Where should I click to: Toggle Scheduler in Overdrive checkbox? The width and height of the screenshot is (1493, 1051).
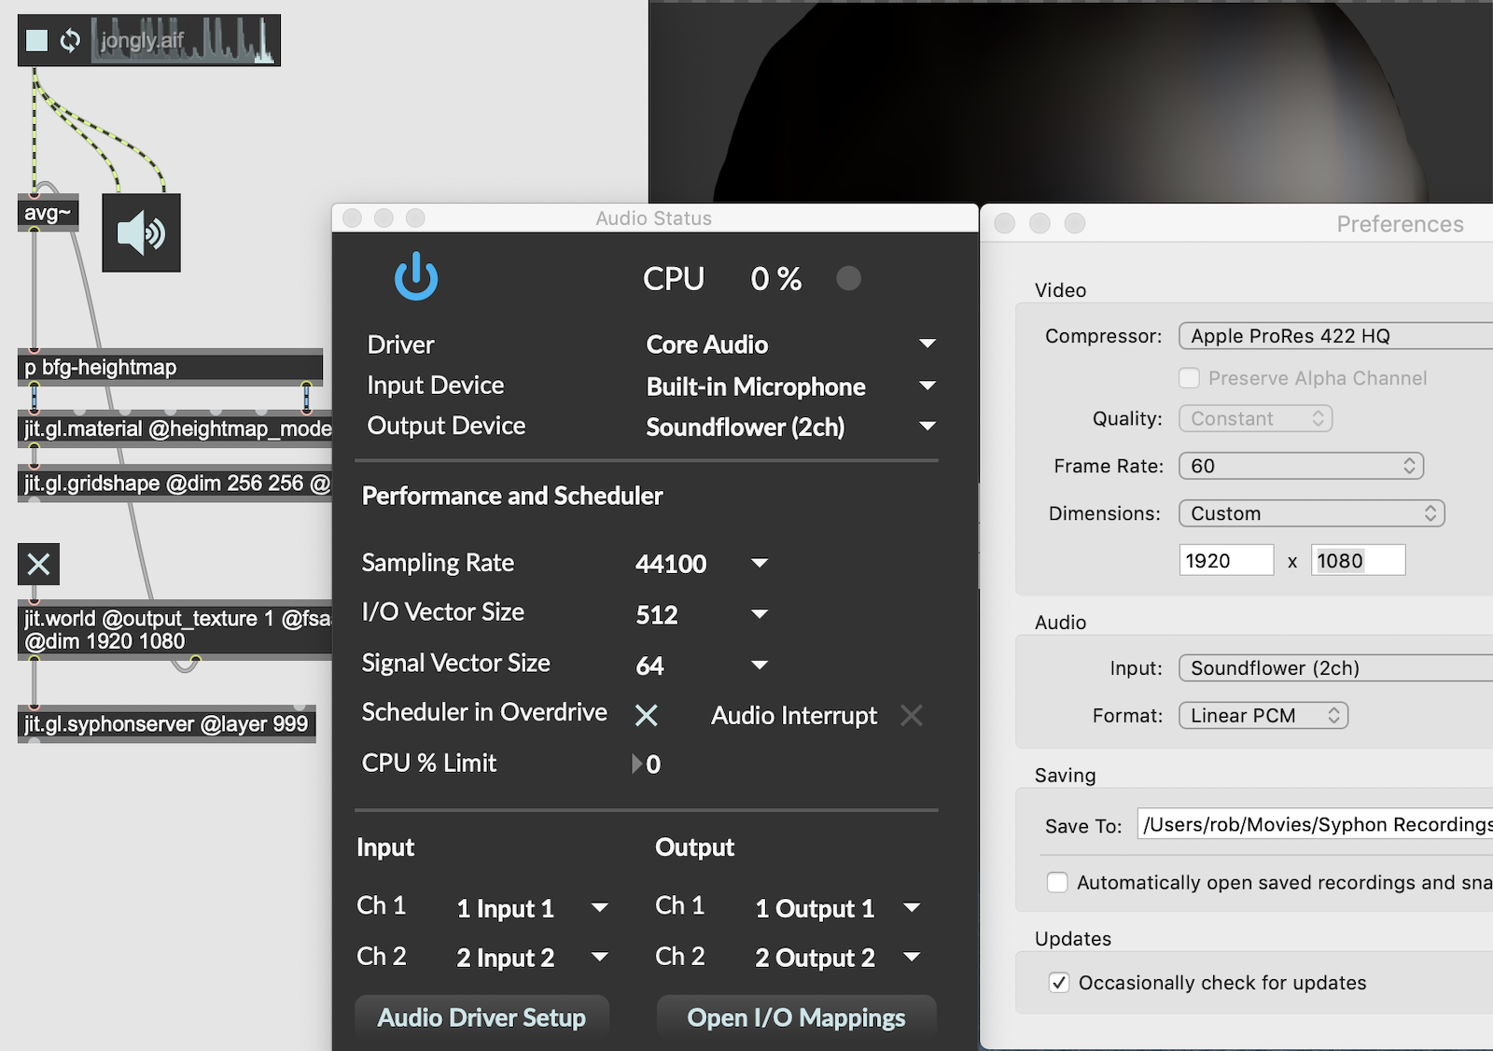pos(646,715)
